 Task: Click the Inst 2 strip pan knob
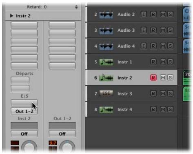29,147
